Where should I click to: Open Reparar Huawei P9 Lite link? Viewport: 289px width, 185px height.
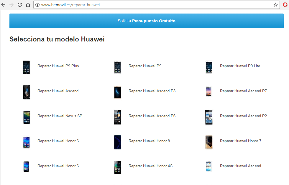point(240,66)
